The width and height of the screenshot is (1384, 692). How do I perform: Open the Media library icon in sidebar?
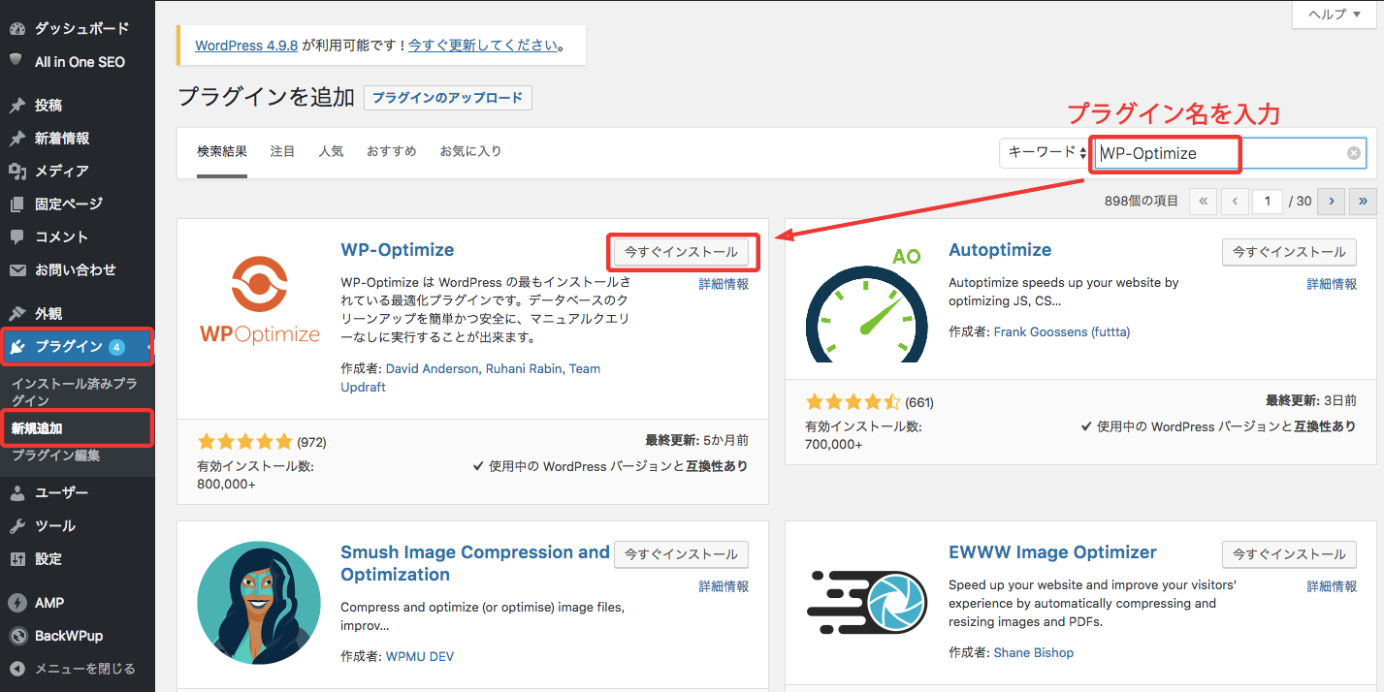[x=16, y=171]
